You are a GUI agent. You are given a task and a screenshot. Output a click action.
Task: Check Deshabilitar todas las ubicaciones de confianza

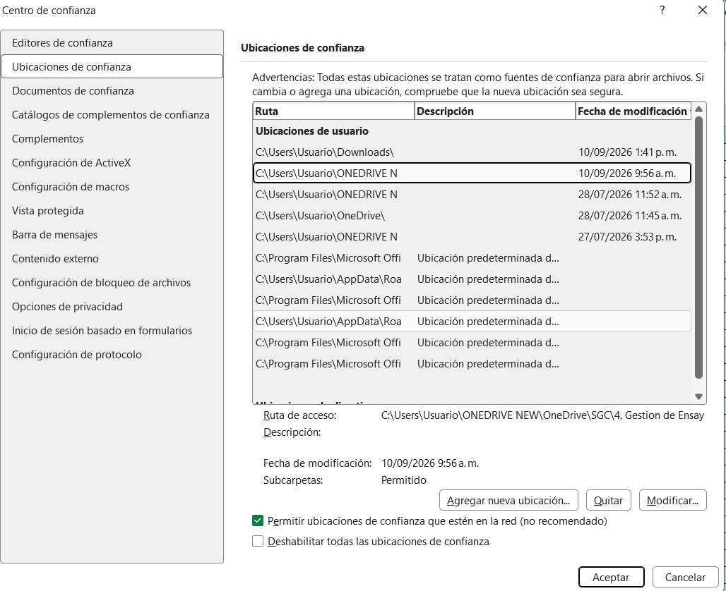pyautogui.click(x=258, y=541)
